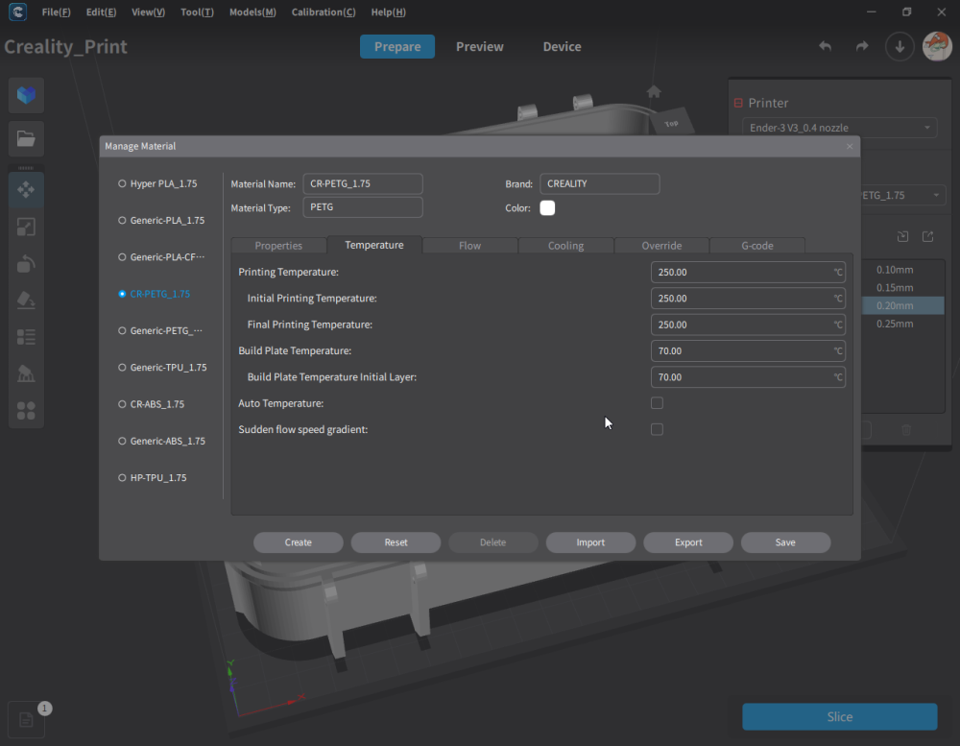960x746 pixels.
Task: Open the Tool menu
Action: [197, 12]
